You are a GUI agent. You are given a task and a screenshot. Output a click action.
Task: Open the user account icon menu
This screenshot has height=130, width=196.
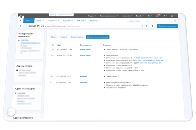173,16
